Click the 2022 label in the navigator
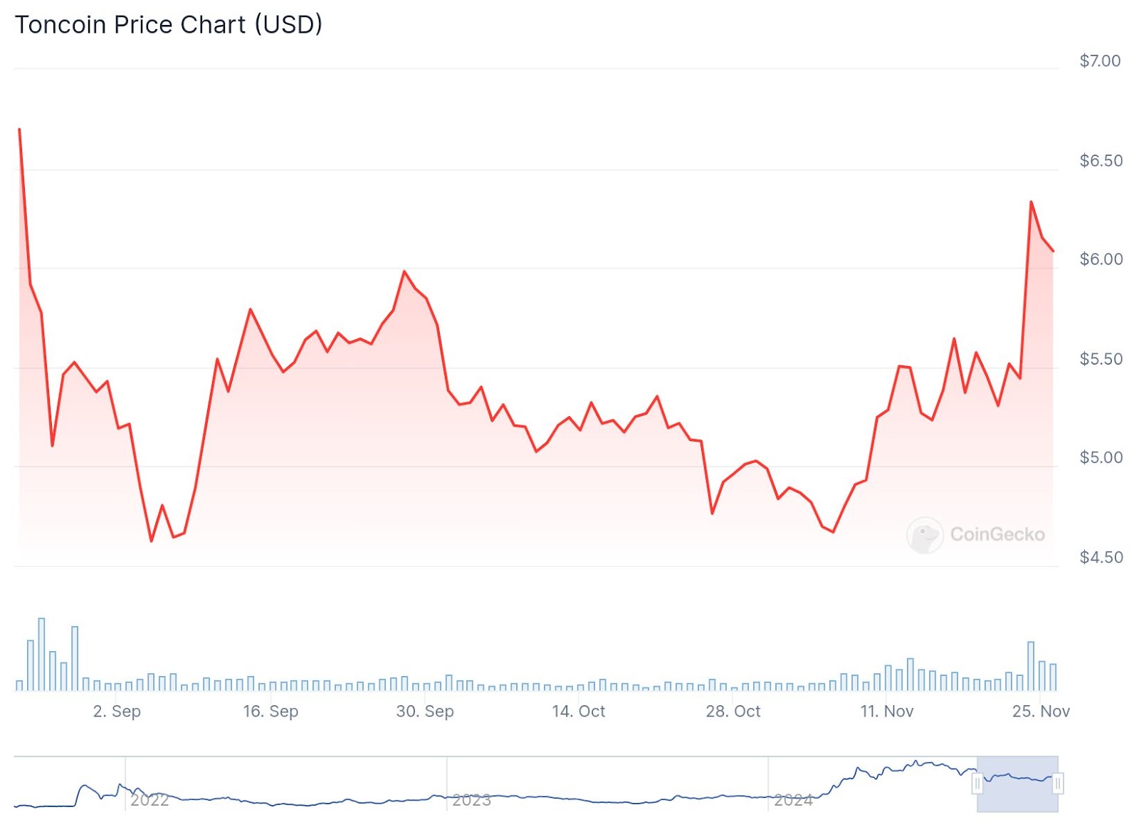The width and height of the screenshot is (1139, 832). (x=149, y=800)
